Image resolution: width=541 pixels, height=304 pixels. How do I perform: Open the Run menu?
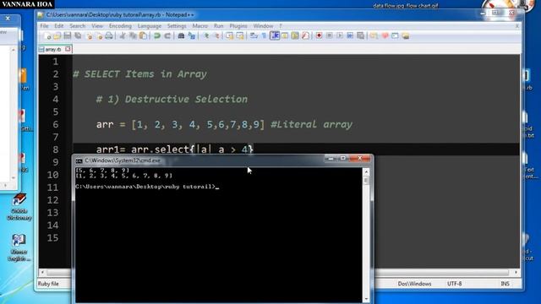(218, 26)
